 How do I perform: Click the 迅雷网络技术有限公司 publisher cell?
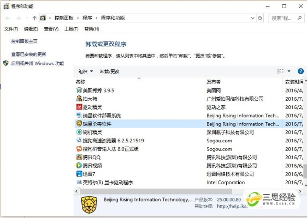[x=230, y=174]
